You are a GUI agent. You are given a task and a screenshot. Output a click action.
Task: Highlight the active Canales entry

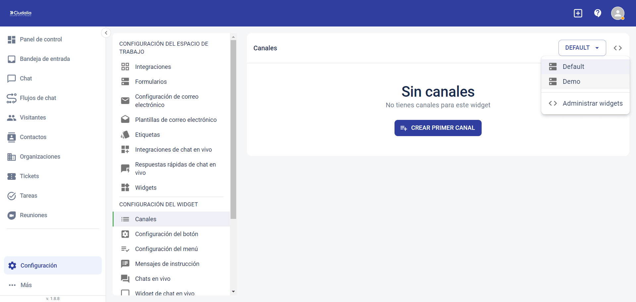click(146, 219)
